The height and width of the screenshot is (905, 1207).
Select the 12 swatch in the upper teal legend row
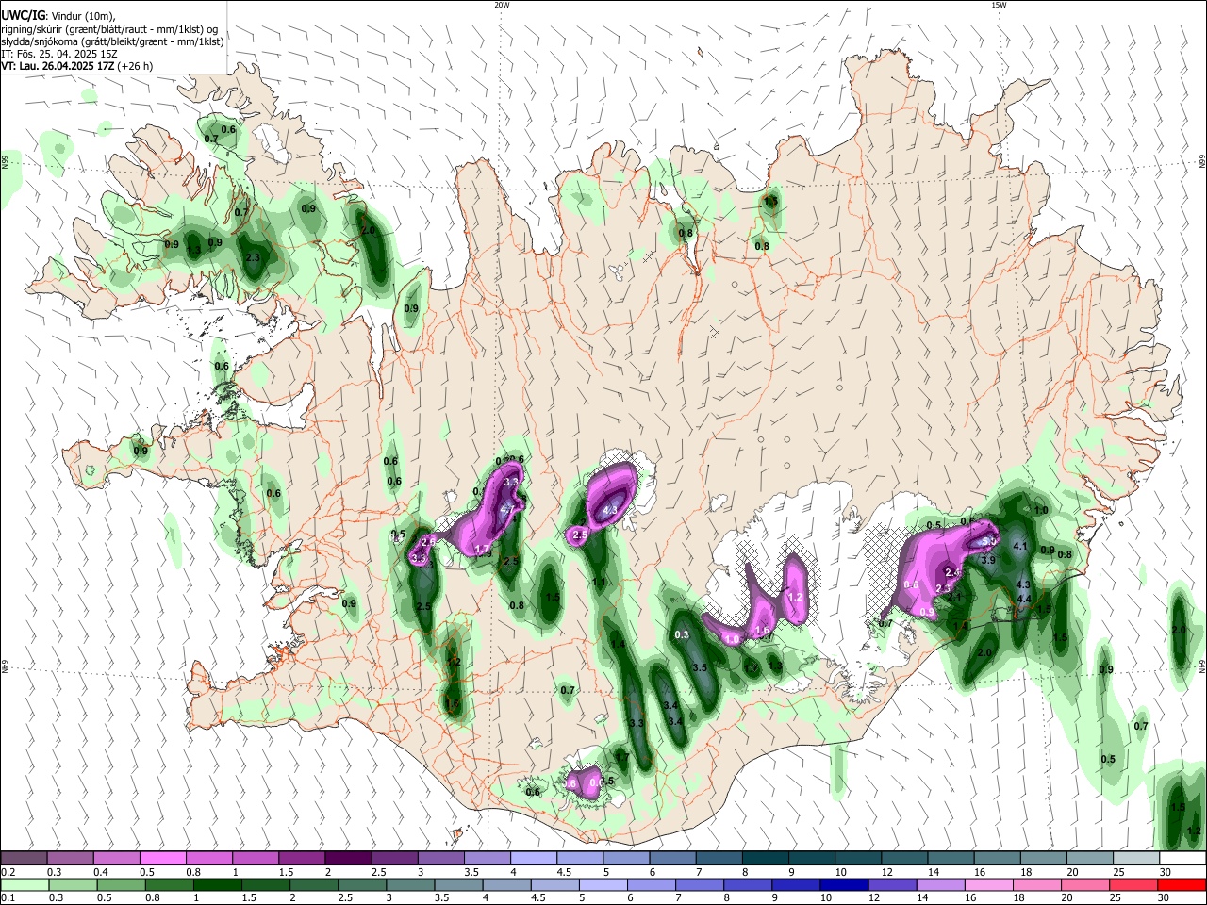click(x=902, y=858)
